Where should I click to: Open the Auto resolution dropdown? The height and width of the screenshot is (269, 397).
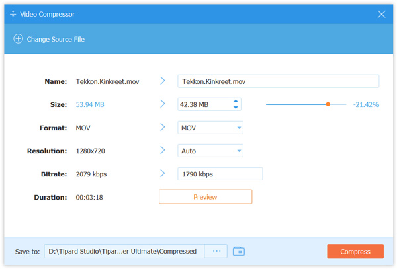pos(210,151)
